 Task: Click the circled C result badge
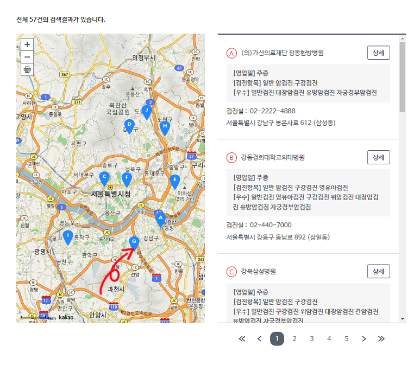(x=231, y=272)
